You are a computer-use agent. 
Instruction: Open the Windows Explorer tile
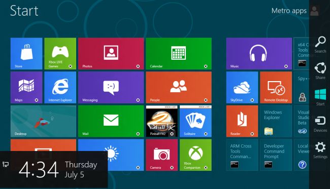coord(276,121)
